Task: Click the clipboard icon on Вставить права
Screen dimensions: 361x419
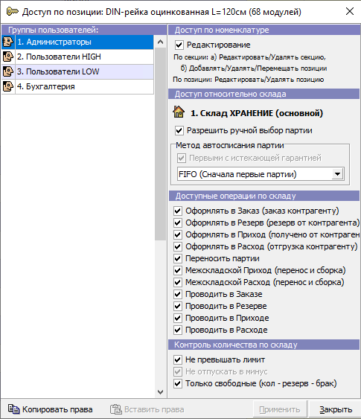Action: click(116, 409)
